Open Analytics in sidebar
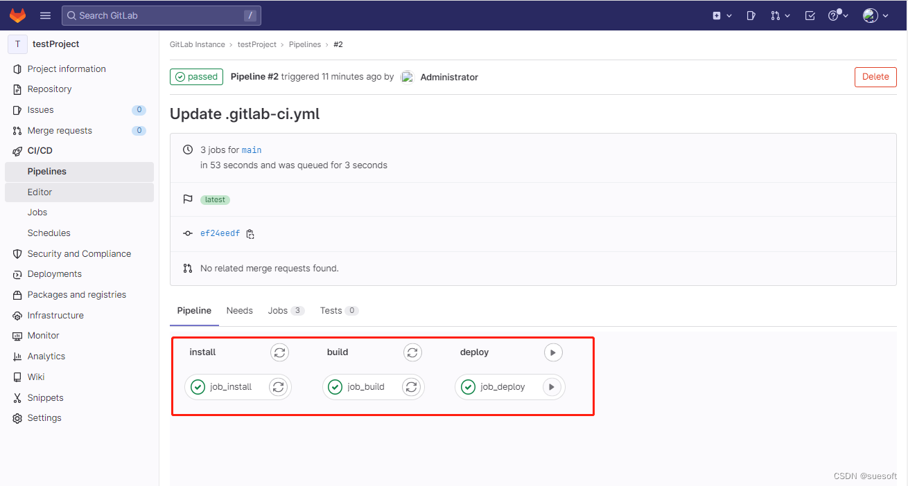The image size is (908, 486). coord(46,356)
